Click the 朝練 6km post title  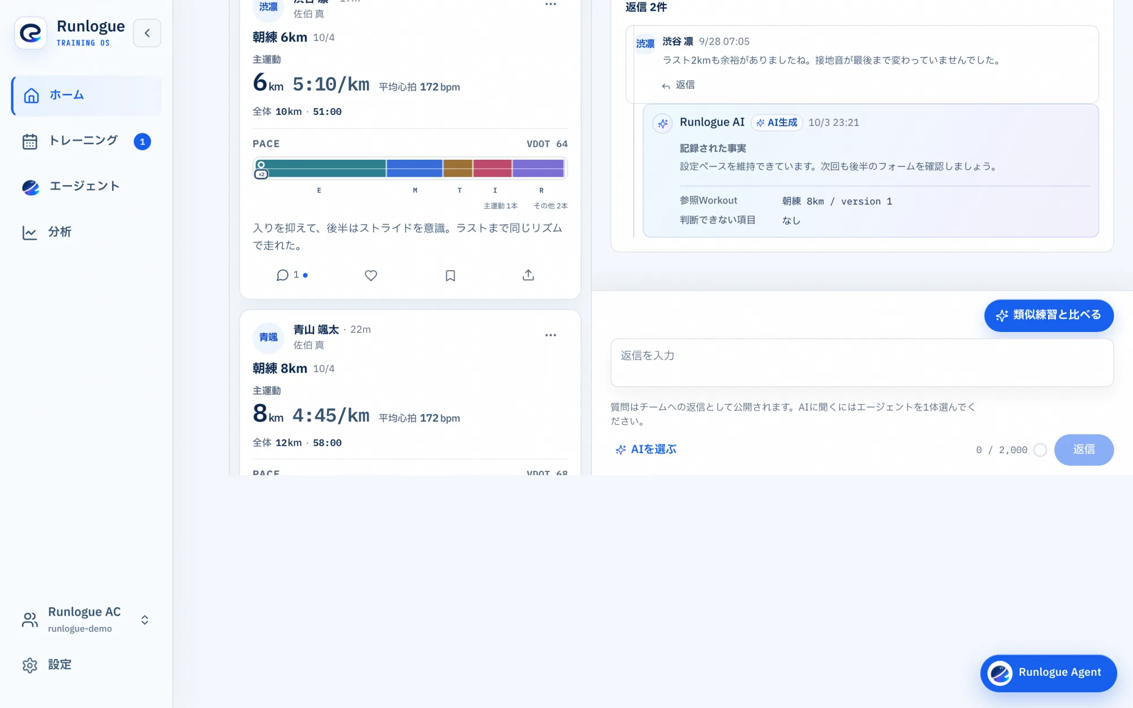click(280, 37)
